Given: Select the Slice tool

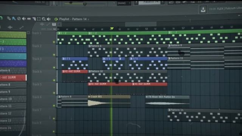Looking at the screenshot, I should (34, 19).
